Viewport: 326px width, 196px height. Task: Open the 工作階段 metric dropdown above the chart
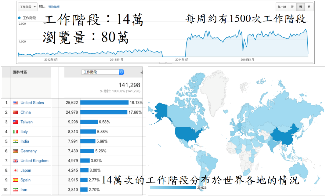[28, 7]
